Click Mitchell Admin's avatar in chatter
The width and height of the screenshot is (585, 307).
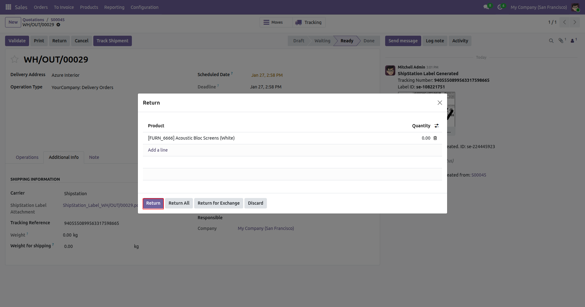tap(390, 70)
